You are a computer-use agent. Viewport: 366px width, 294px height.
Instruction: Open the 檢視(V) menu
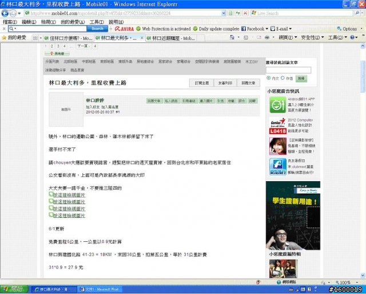(x=48, y=22)
